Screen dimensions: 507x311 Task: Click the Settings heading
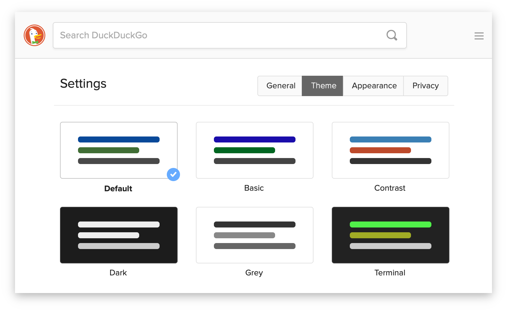(83, 84)
